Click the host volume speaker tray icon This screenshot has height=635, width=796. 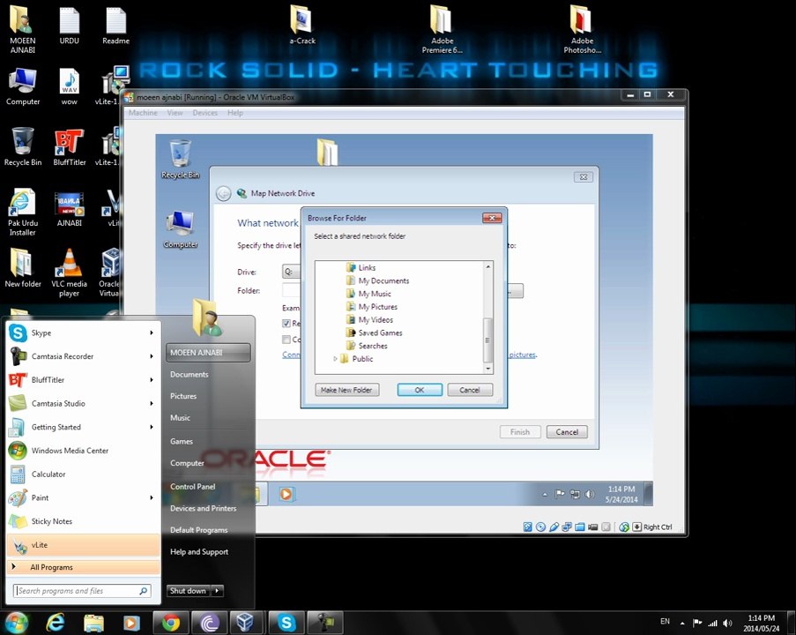tap(727, 623)
